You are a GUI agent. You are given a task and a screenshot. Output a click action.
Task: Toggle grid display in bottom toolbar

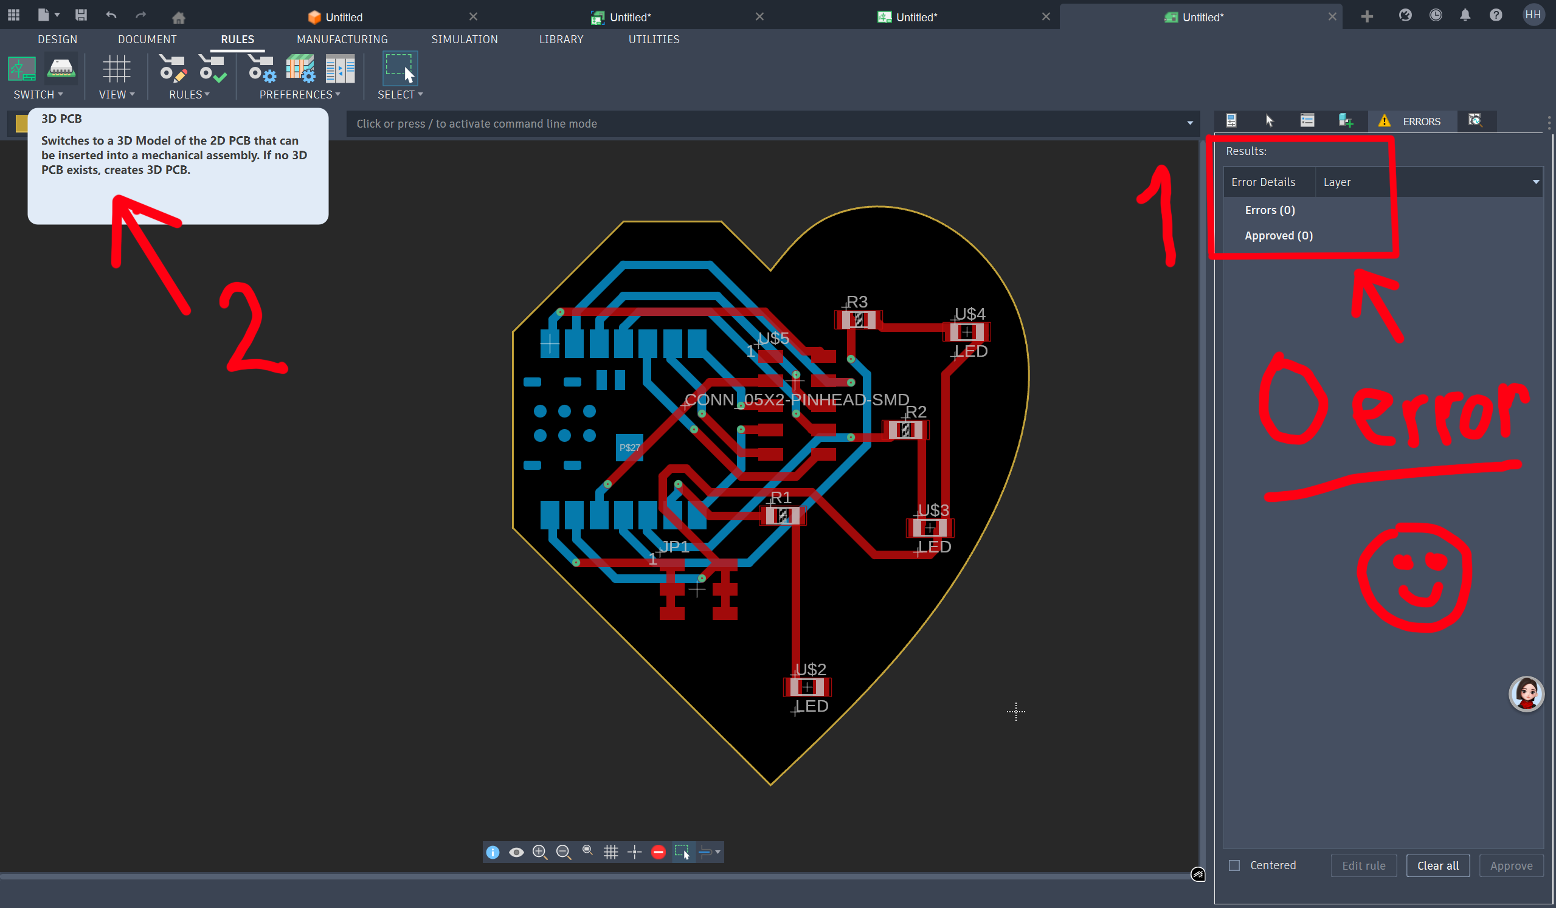(x=610, y=852)
